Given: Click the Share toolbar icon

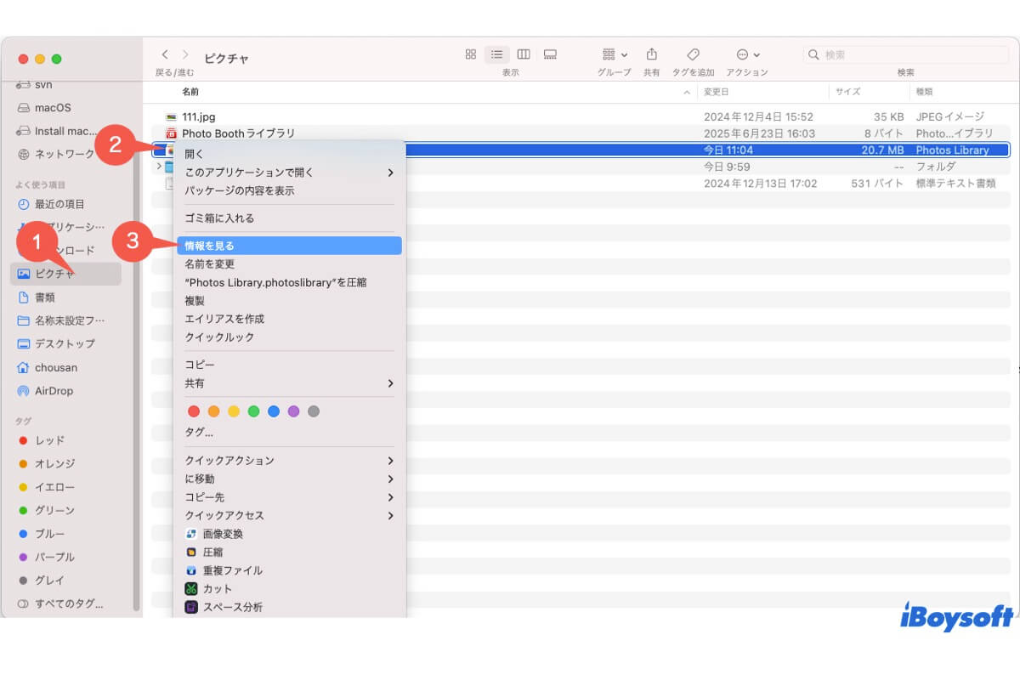Looking at the screenshot, I should (651, 54).
